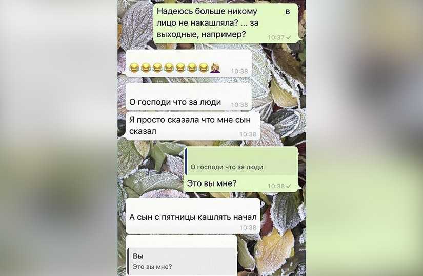
Task: Select the white bubble 'О господи что за люди'
Action: pyautogui.click(x=189, y=98)
